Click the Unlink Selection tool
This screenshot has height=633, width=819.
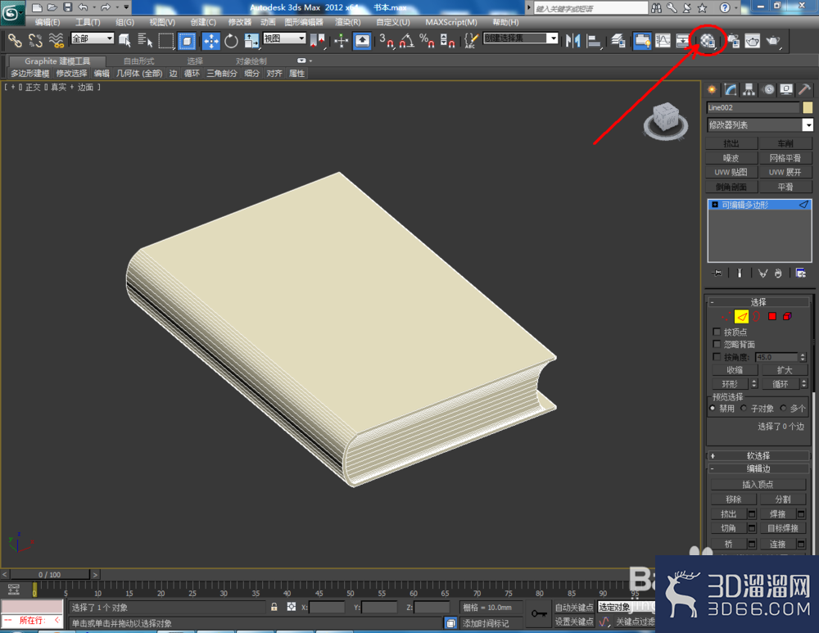click(35, 40)
